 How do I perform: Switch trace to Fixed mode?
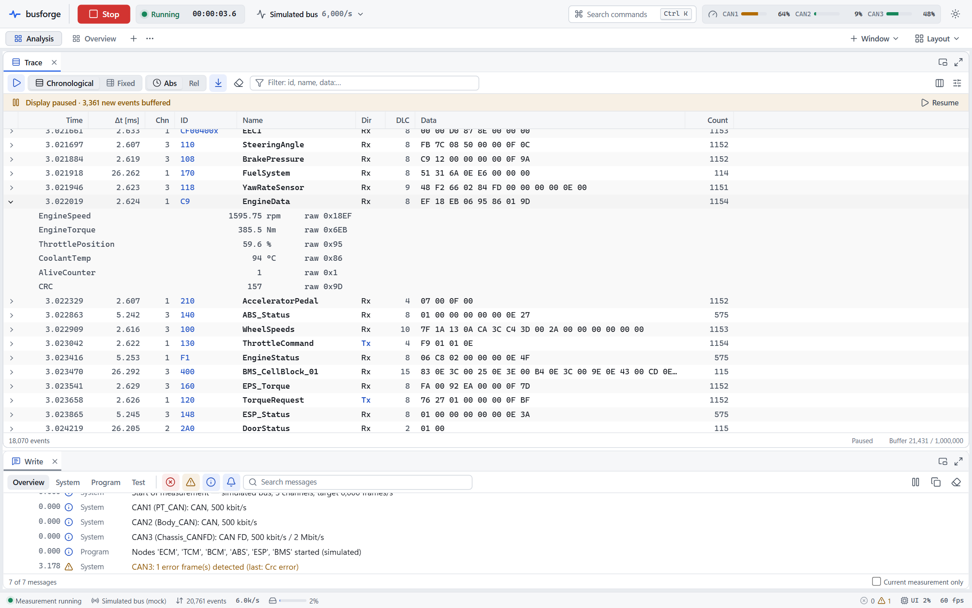(121, 83)
